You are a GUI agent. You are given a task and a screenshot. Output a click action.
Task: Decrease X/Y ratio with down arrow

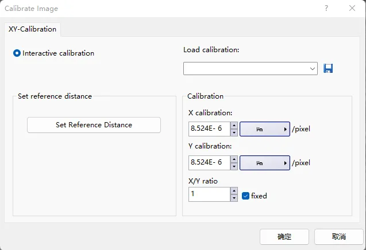(x=234, y=198)
